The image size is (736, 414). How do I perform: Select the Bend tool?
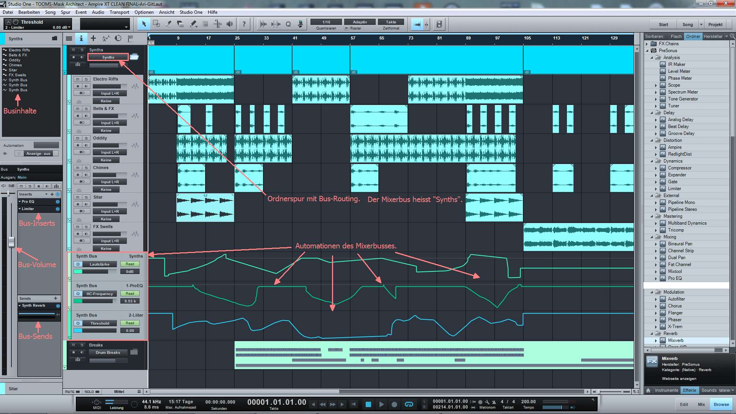coord(217,24)
